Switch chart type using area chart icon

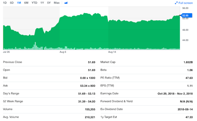pos(66,3)
